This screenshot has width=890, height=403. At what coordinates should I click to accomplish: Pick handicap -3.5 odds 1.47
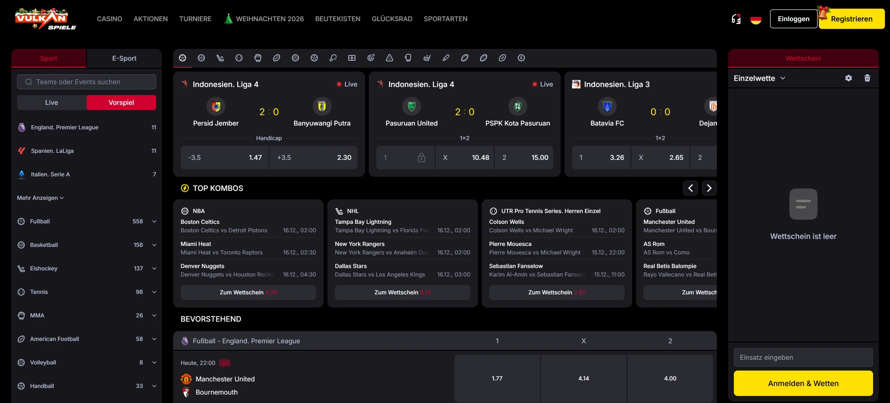225,158
